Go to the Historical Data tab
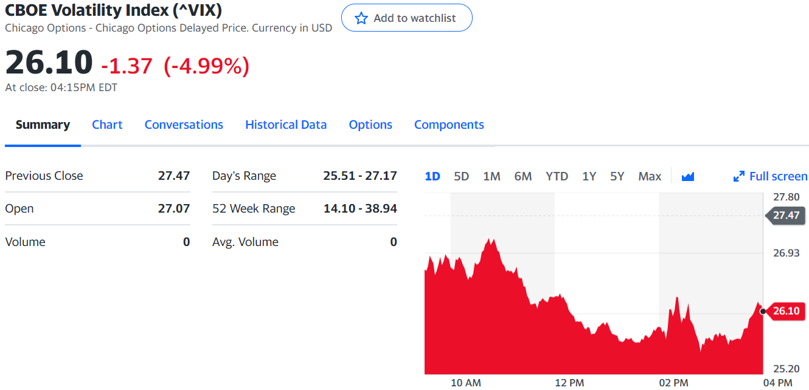This screenshot has width=809, height=390. [286, 125]
